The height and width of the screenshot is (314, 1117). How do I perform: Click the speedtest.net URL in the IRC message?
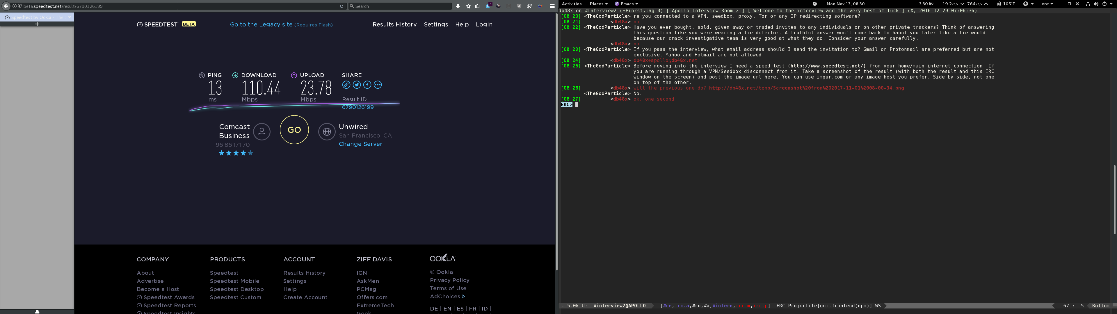point(828,66)
